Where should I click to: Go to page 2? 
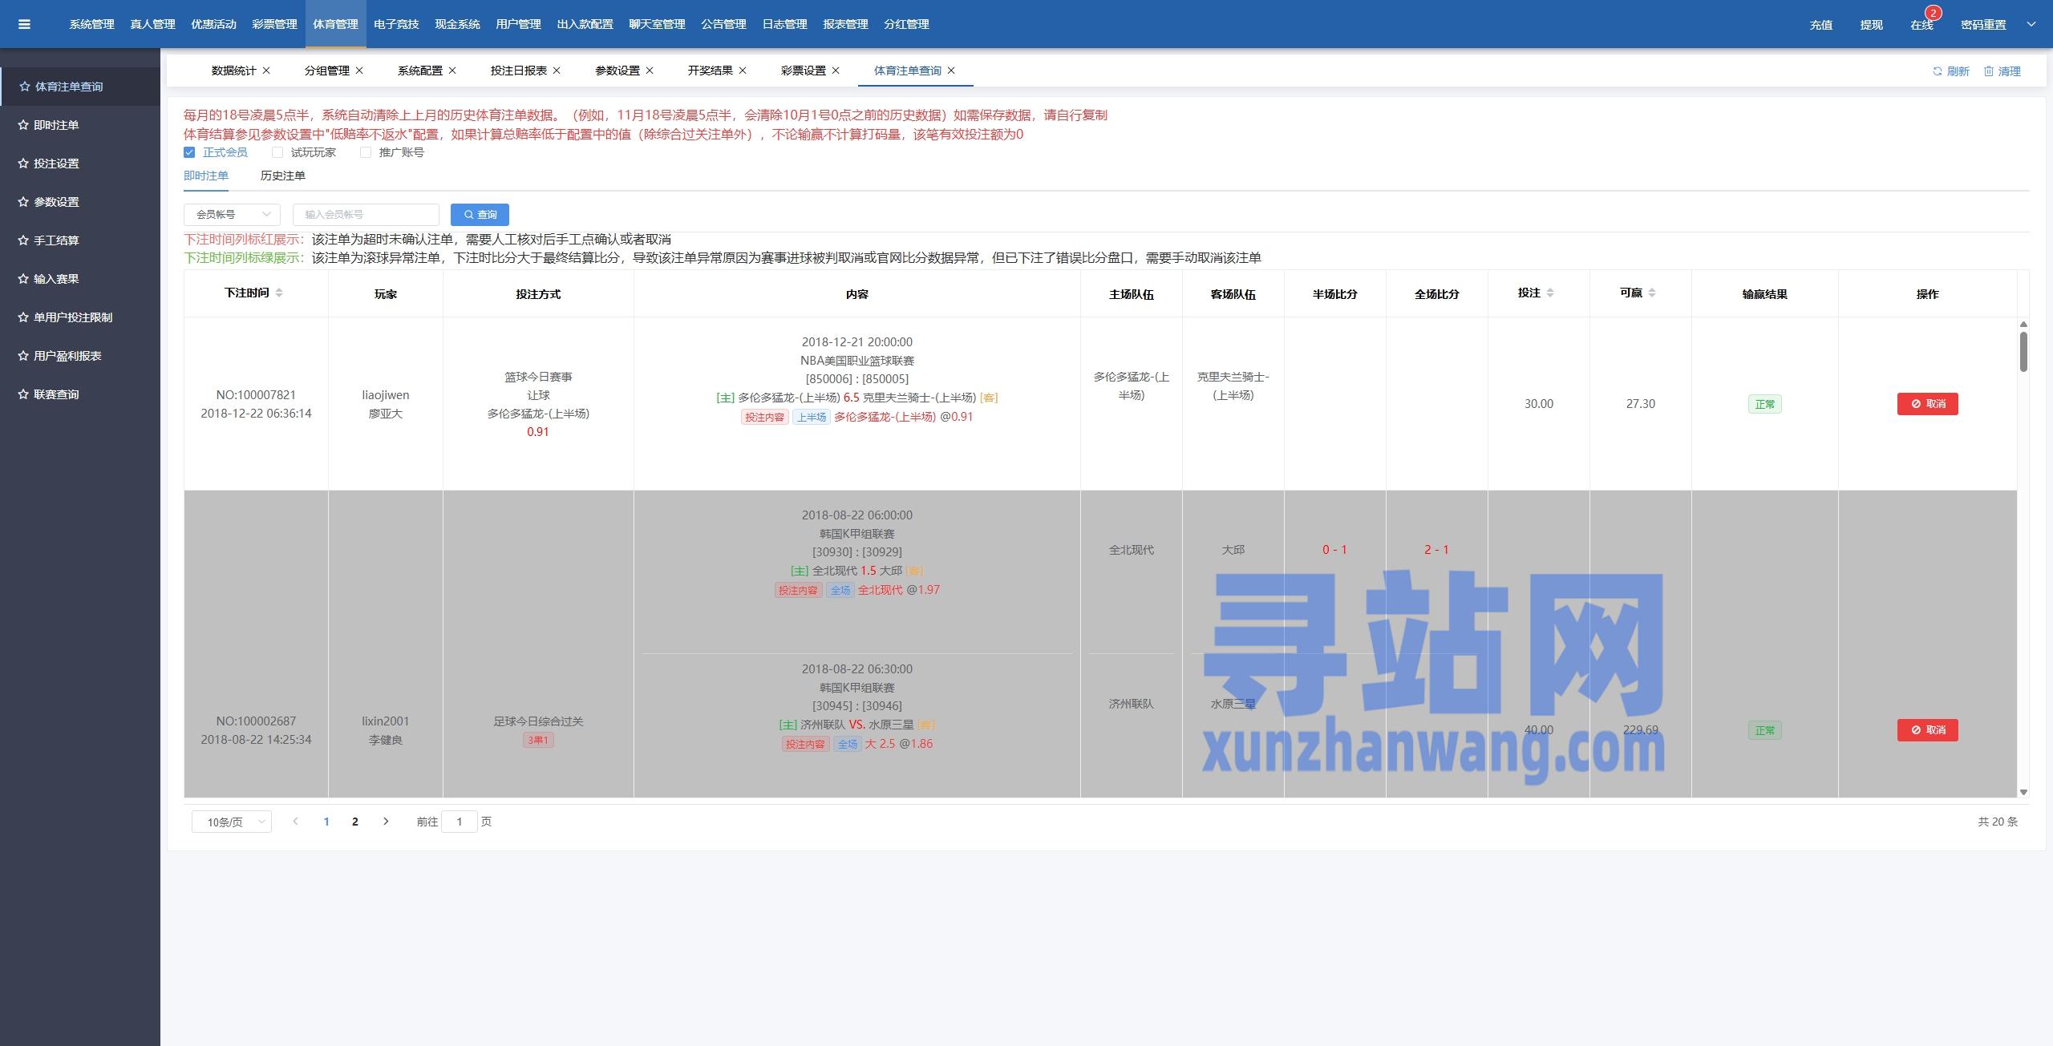(355, 822)
